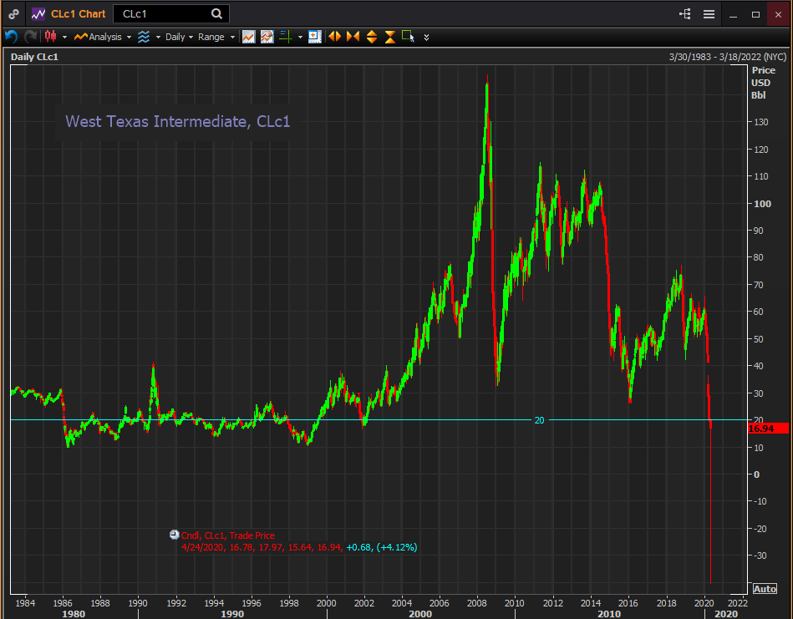Click the compress vertically arrows icon
The image size is (793, 619).
tap(390, 37)
